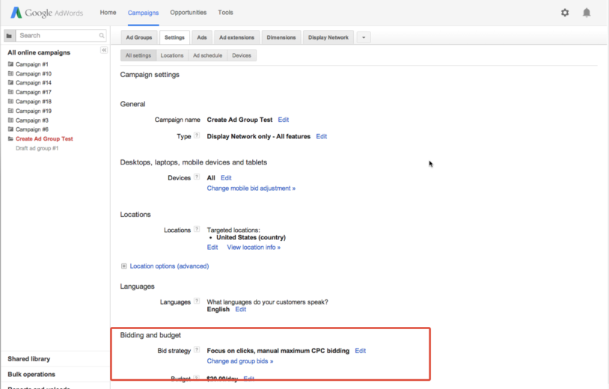Click the Google AdWords logo

pos(46,13)
